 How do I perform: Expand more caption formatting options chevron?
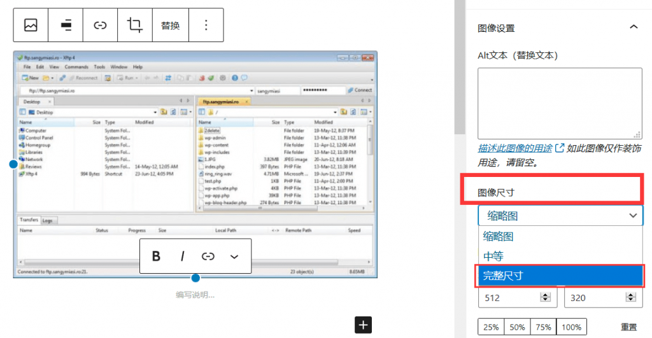click(x=234, y=256)
